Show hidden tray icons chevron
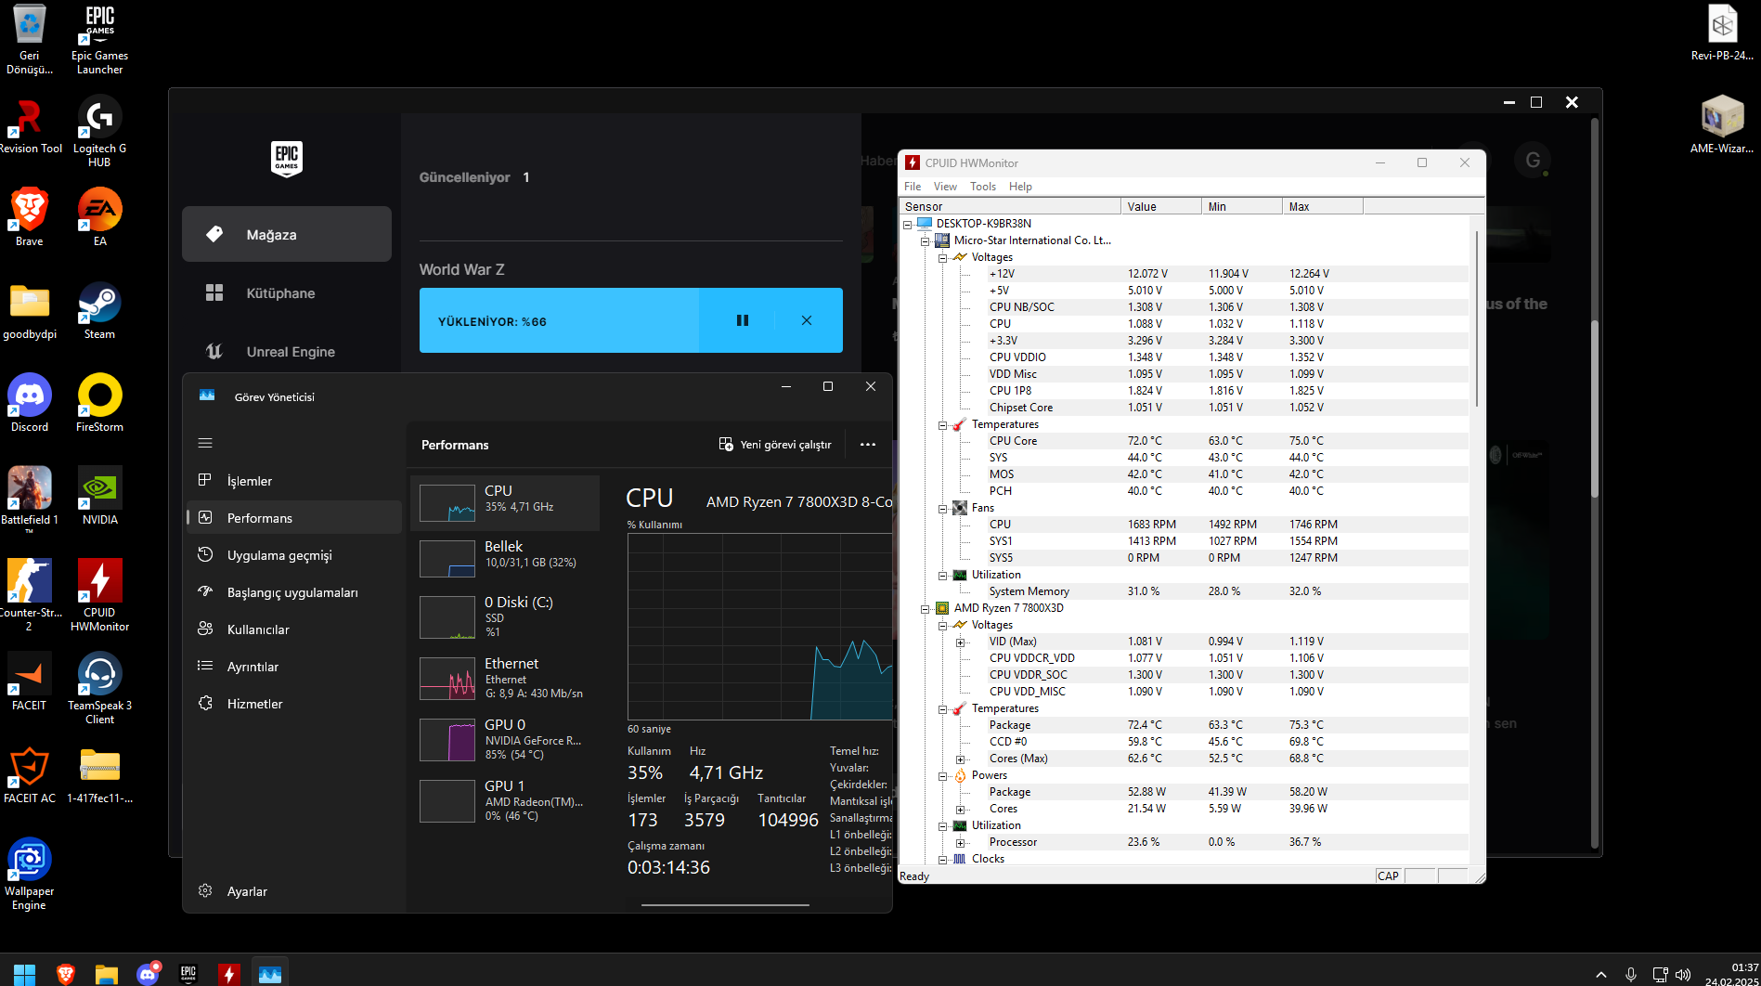The width and height of the screenshot is (1761, 986). 1601,975
